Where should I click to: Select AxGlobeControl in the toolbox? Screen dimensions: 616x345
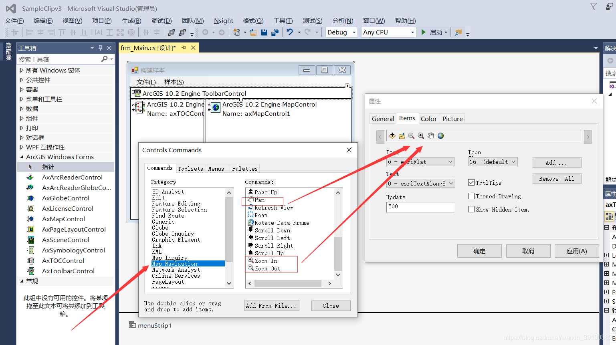[66, 198]
